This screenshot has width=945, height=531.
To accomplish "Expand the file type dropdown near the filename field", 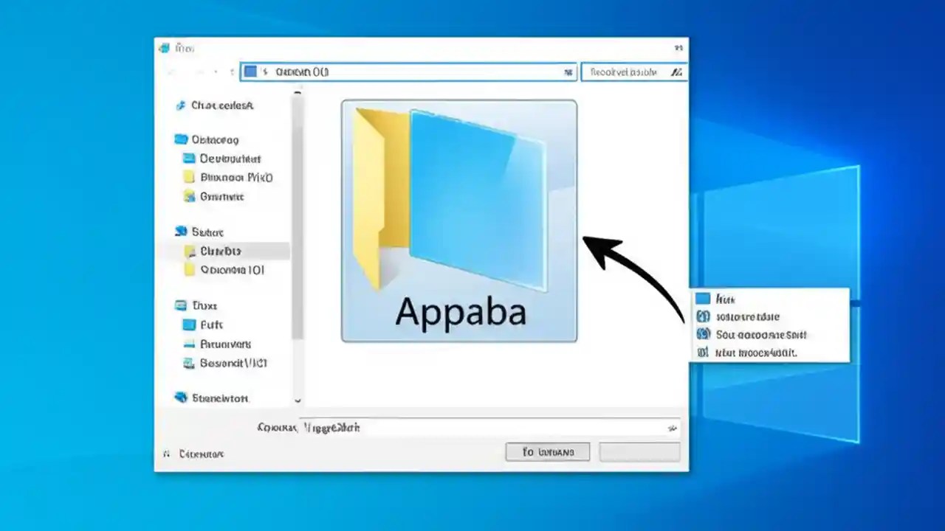I will tap(671, 428).
